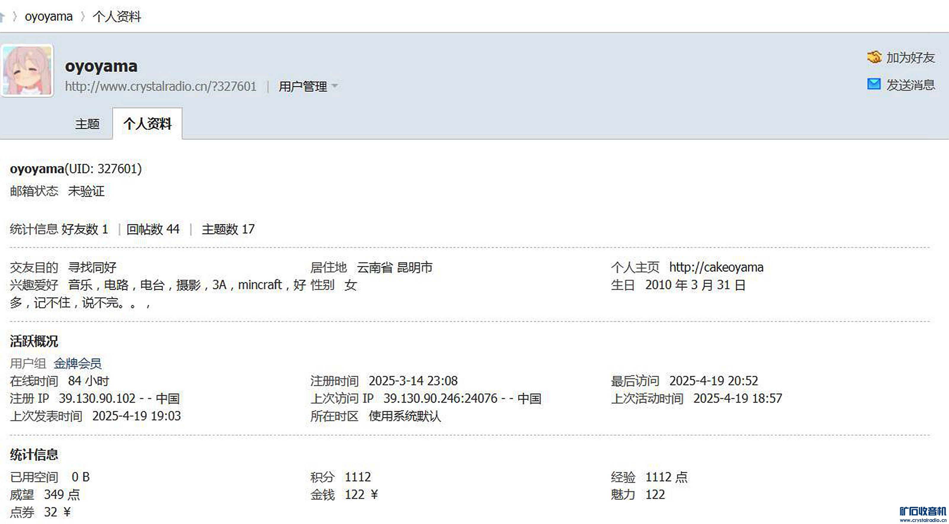Click the bold oyoyama username heading
This screenshot has height=524, width=949.
pos(101,66)
